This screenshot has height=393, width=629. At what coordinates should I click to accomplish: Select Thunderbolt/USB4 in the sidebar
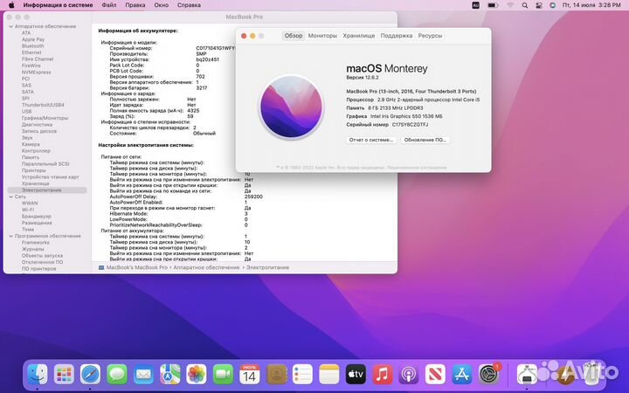(x=43, y=105)
